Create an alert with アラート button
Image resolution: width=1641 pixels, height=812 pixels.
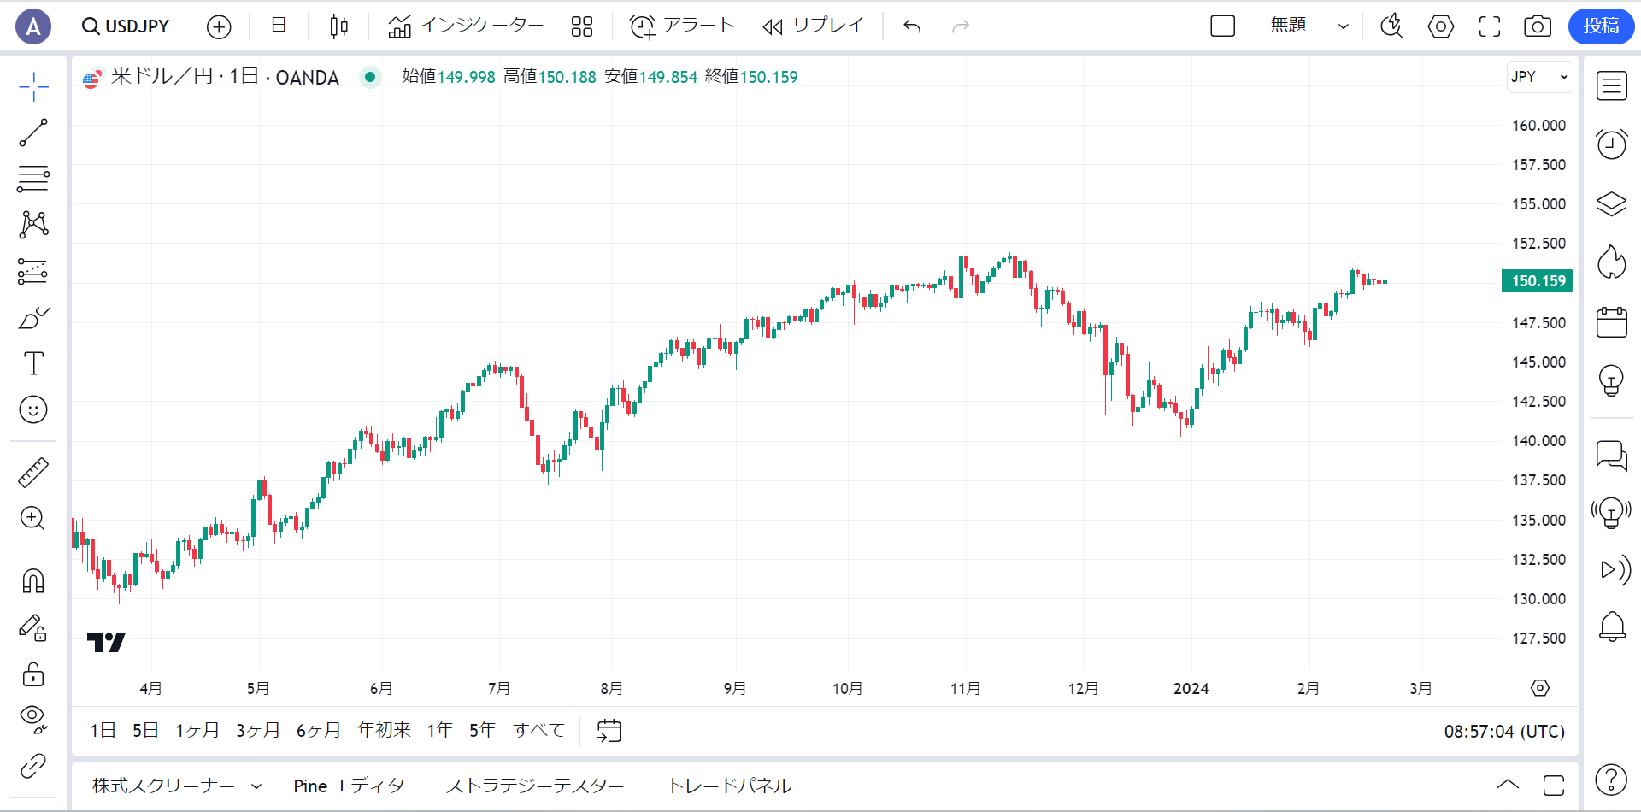(x=681, y=26)
